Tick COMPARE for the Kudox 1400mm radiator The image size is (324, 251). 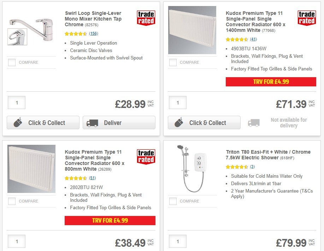(x=172, y=62)
